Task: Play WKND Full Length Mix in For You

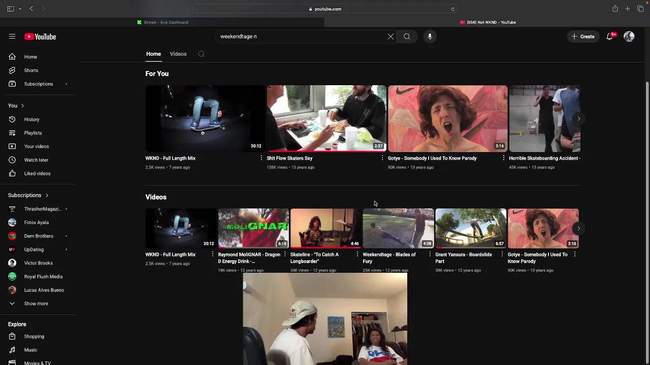Action: point(205,119)
